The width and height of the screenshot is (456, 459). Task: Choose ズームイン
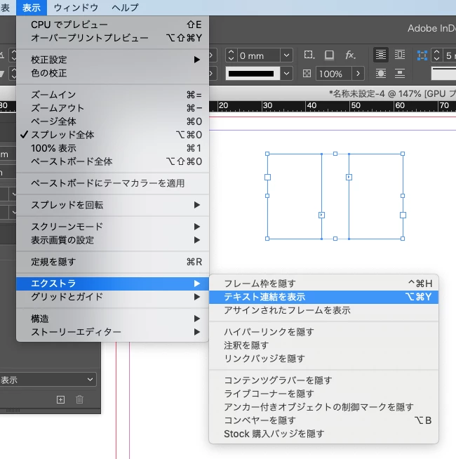pos(113,95)
